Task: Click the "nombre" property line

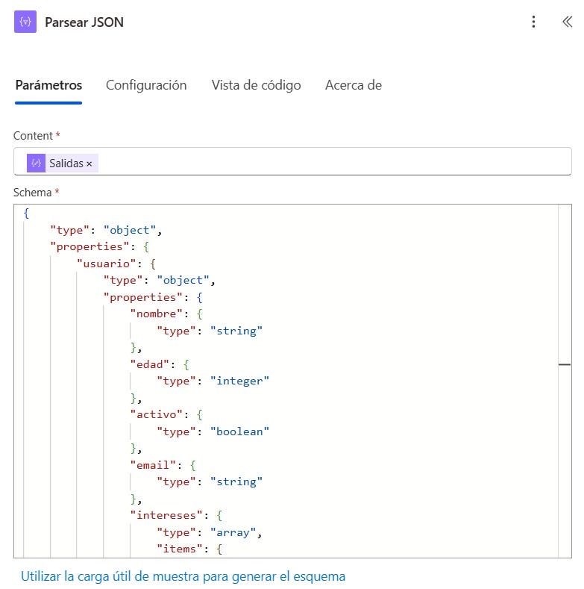Action: click(166, 314)
